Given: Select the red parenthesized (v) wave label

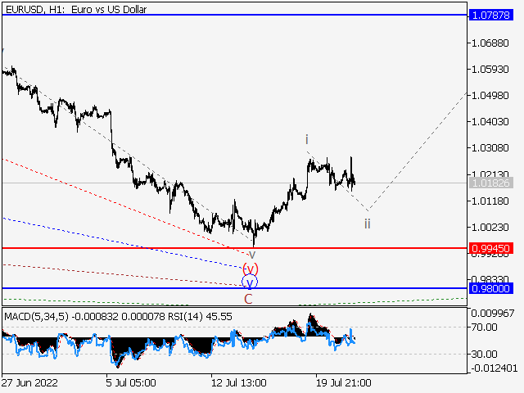Looking at the screenshot, I should [251, 269].
